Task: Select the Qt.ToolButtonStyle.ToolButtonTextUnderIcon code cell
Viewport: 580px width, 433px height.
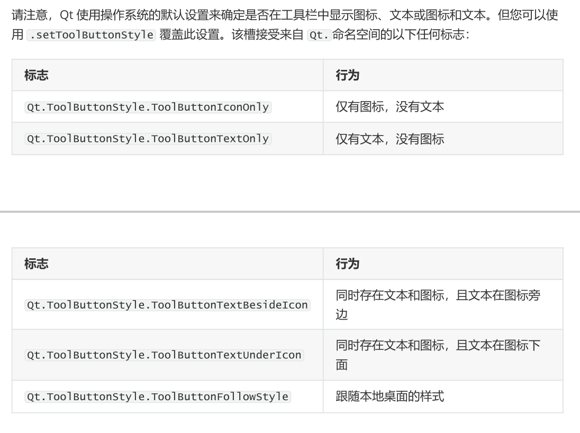Action: tap(164, 355)
